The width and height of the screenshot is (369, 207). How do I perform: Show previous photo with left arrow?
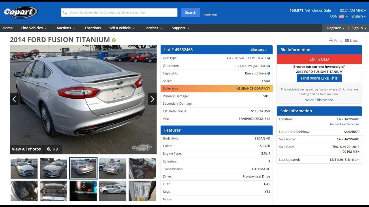(14, 99)
